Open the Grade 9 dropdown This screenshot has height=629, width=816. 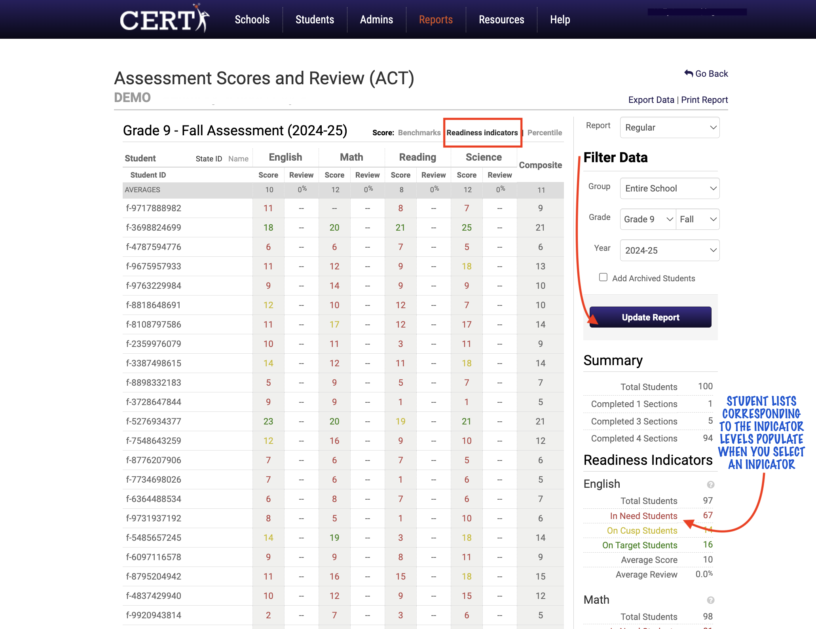pos(647,219)
